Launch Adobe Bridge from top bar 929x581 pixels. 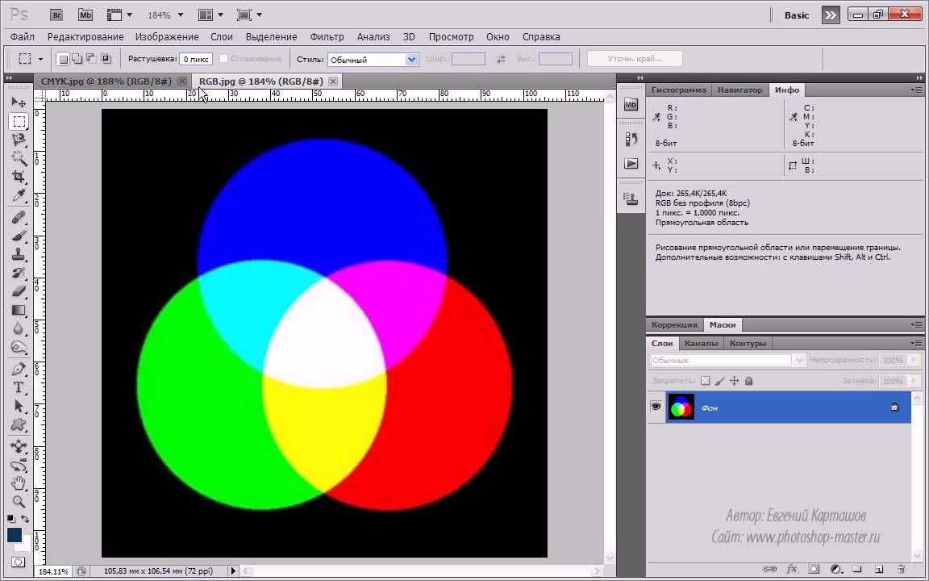(x=56, y=15)
